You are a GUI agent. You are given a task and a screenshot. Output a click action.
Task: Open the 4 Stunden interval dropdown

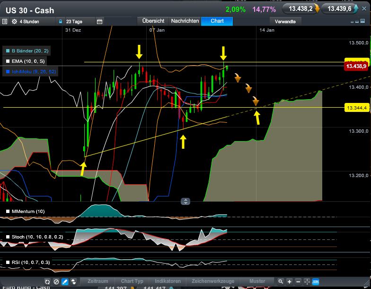click(x=29, y=22)
